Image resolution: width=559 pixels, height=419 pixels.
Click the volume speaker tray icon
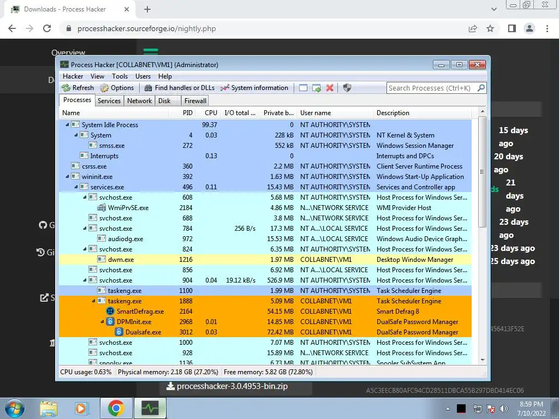(x=504, y=409)
